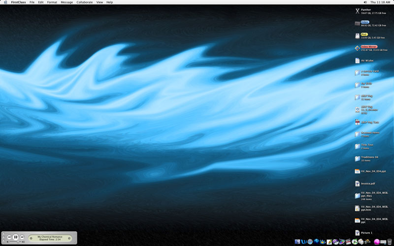Select the Title Test folder icon
Image resolution: width=394 pixels, height=246 pixels.
pos(358,146)
